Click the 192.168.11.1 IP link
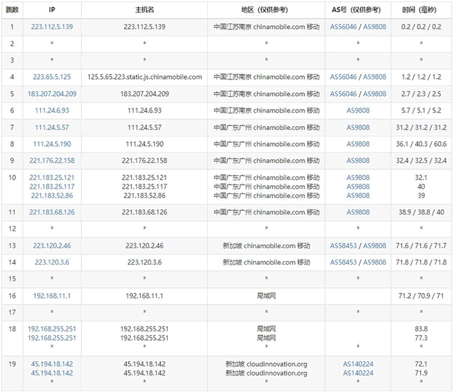This screenshot has height=392, width=453. (x=52, y=296)
